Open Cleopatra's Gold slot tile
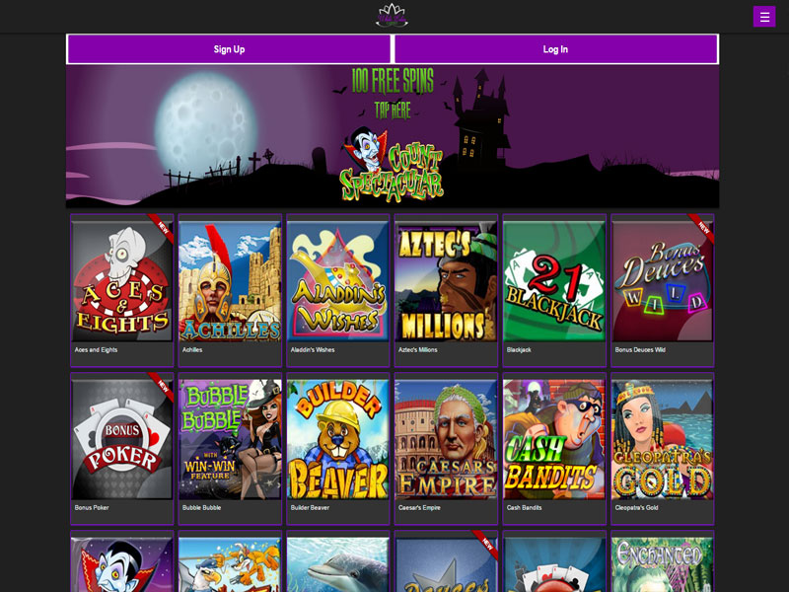The height and width of the screenshot is (592, 789). (x=663, y=449)
